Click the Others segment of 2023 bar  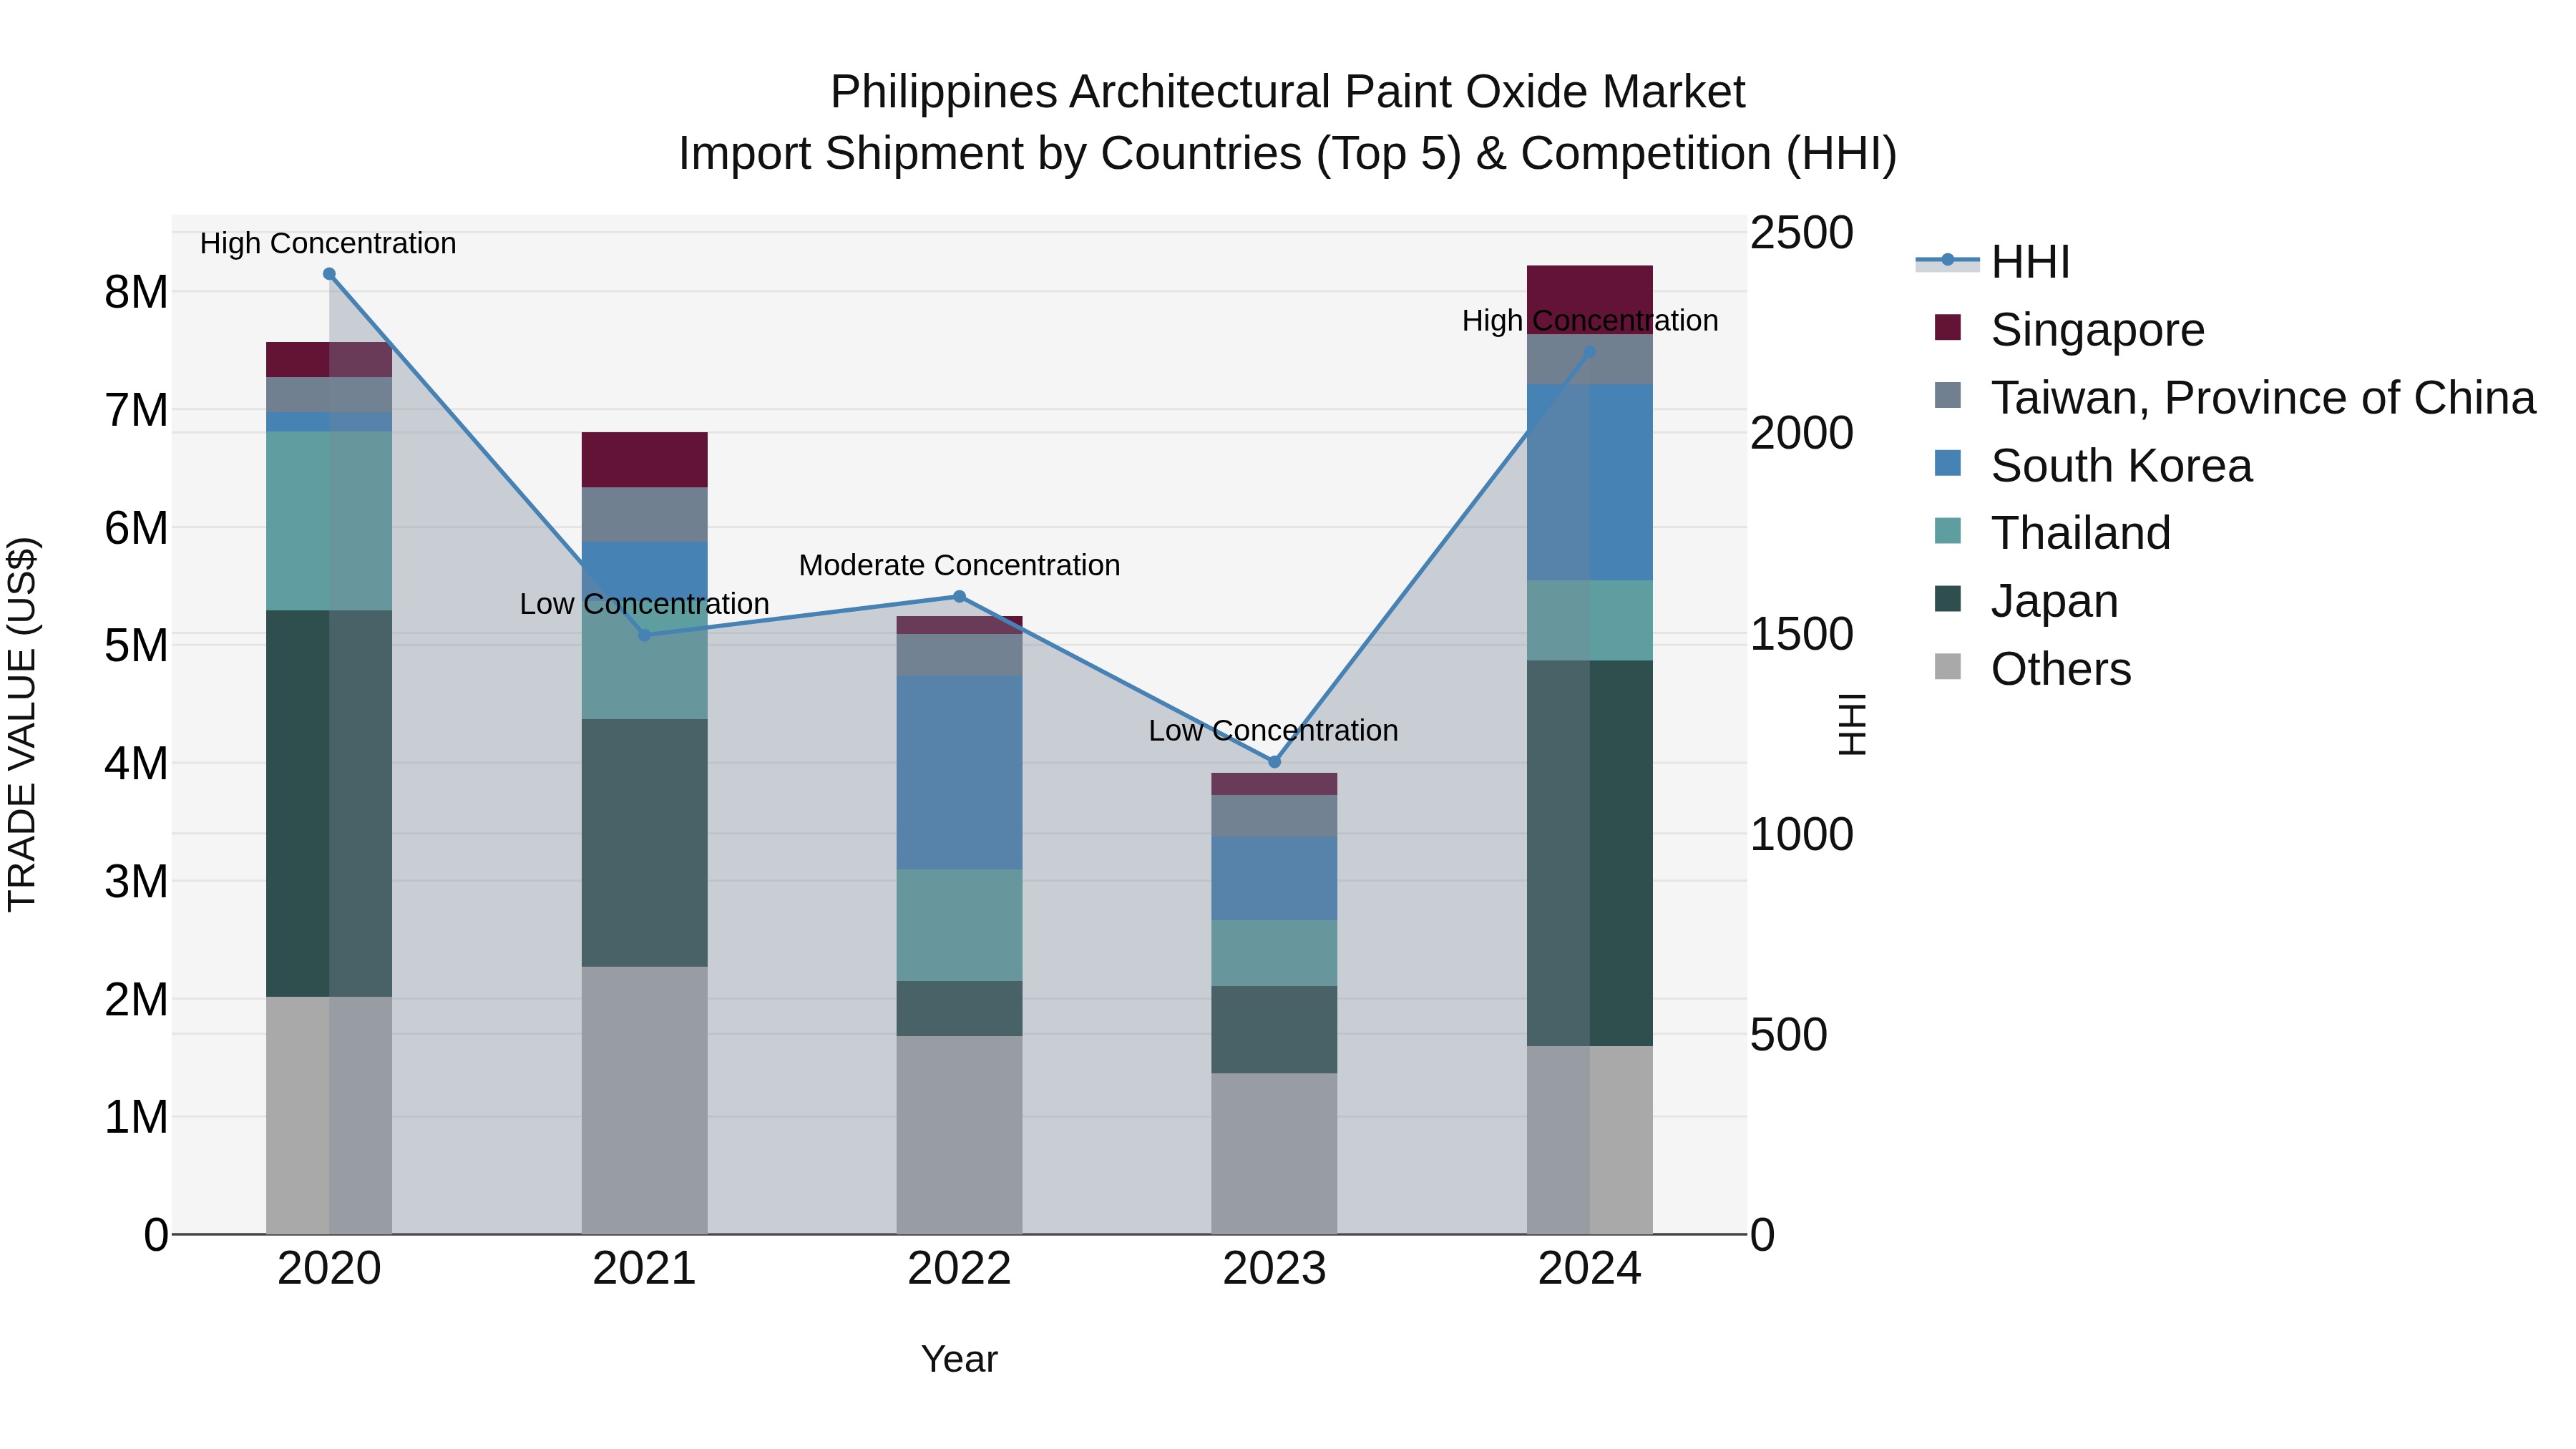coord(1274,1154)
